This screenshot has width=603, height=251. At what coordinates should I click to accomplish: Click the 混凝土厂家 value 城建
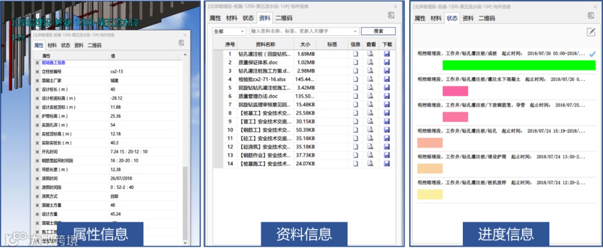pos(114,80)
